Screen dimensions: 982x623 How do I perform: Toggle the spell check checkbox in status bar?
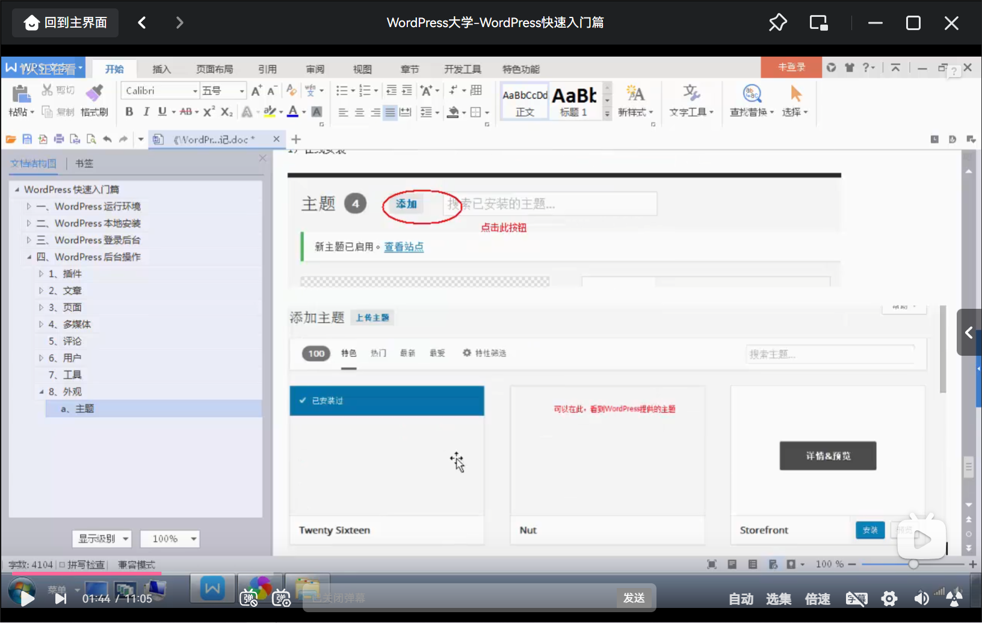tap(62, 565)
